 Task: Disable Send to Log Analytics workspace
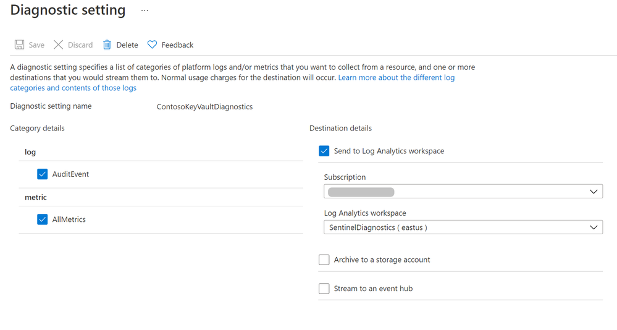324,151
